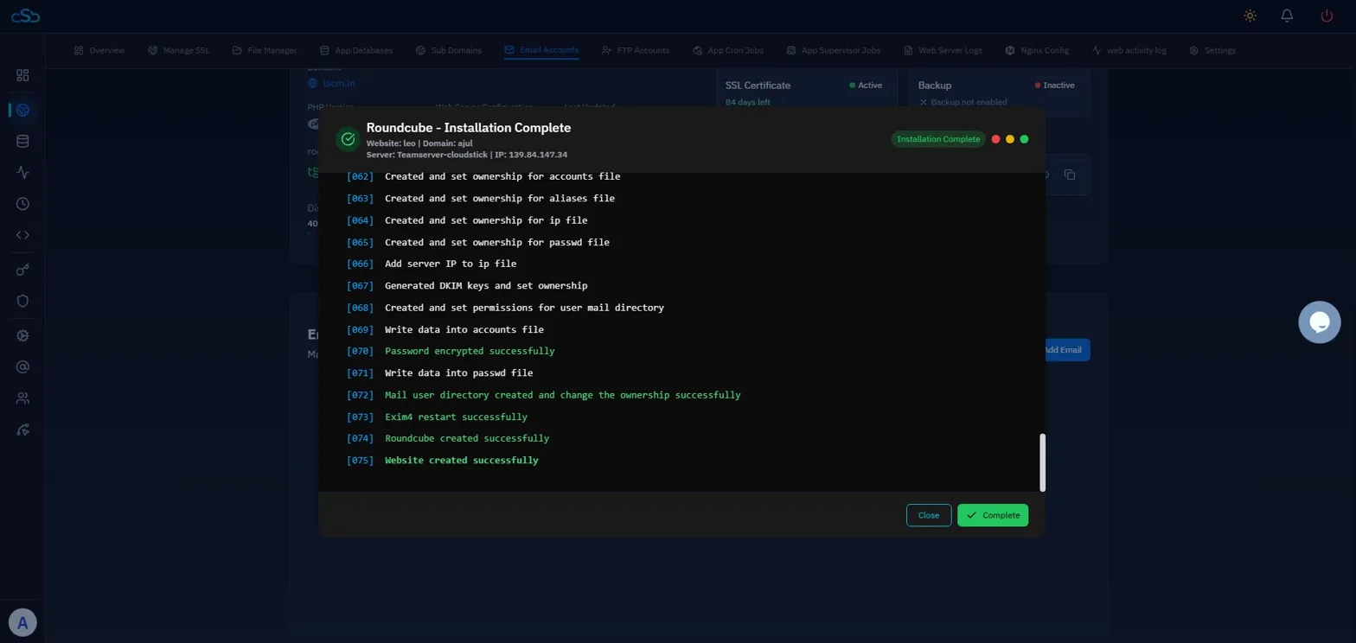Screen dimensions: 1356x643
Task: Click the '84 days left' SSL text
Action: (748, 102)
